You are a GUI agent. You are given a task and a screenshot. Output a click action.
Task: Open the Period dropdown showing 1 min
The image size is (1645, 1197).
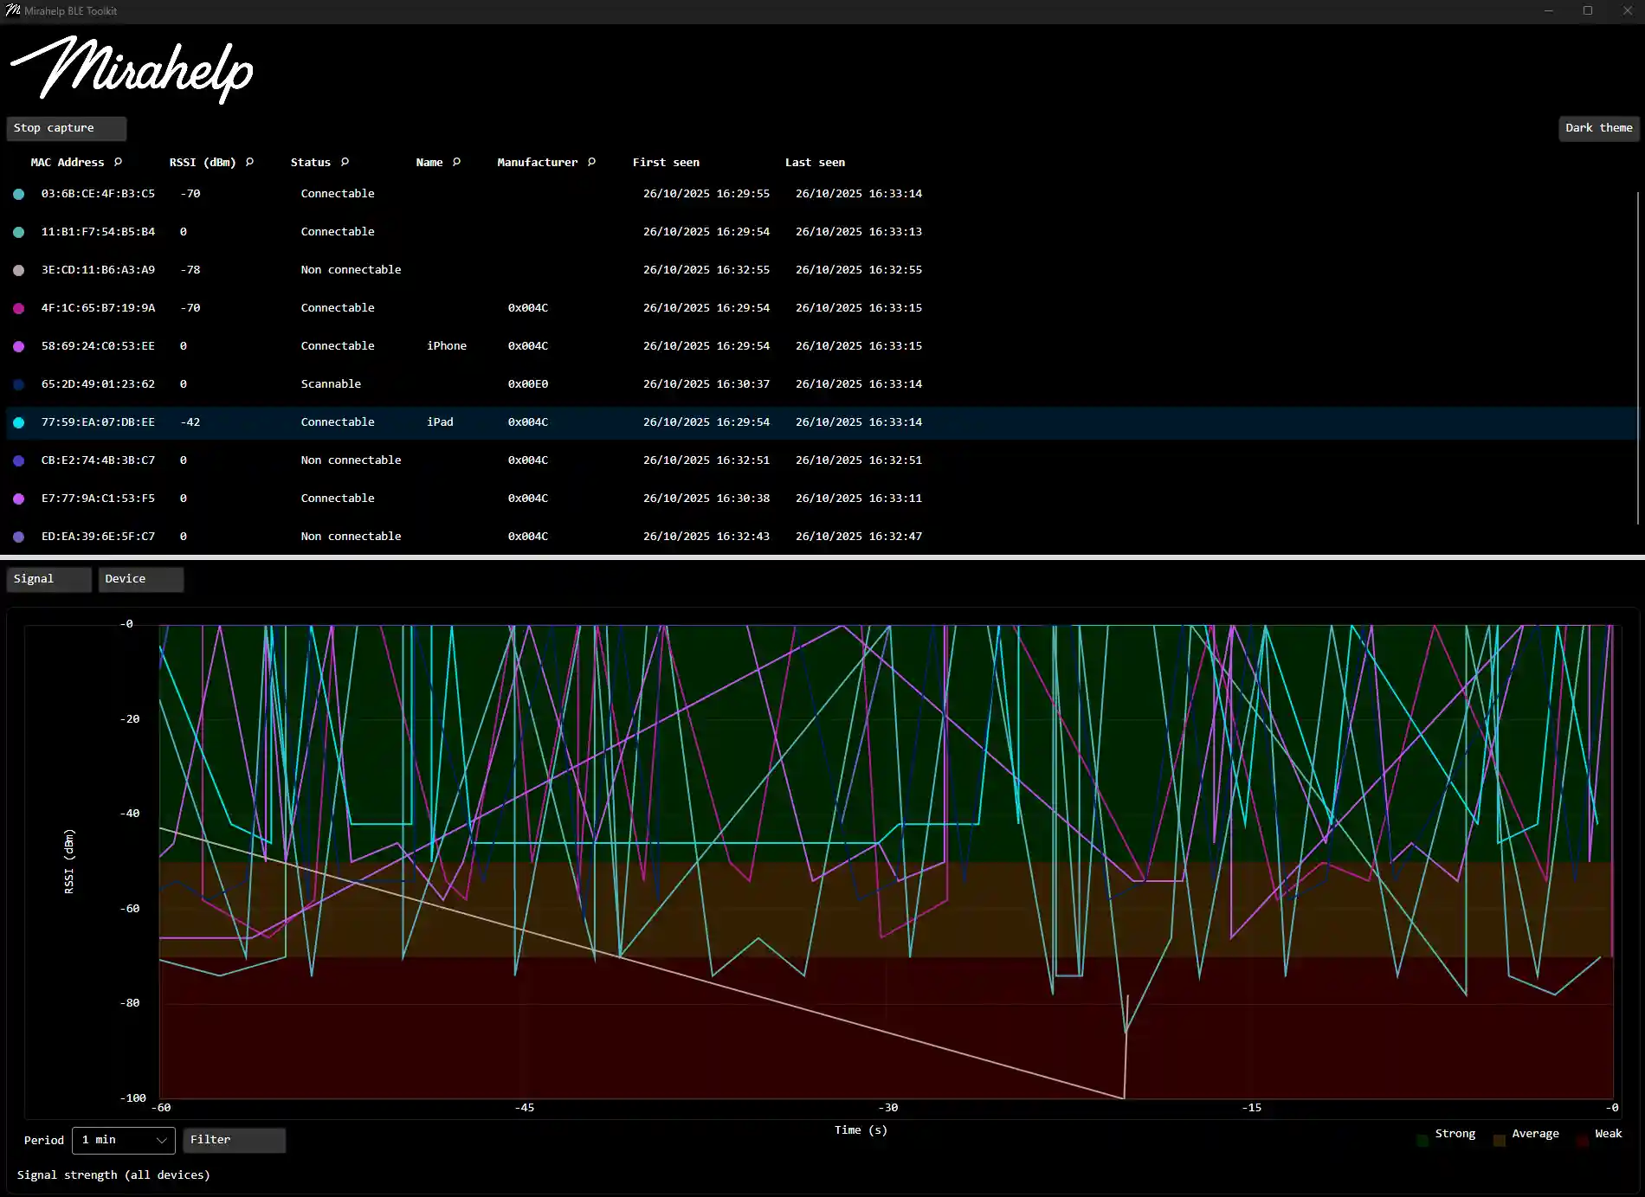coord(122,1140)
